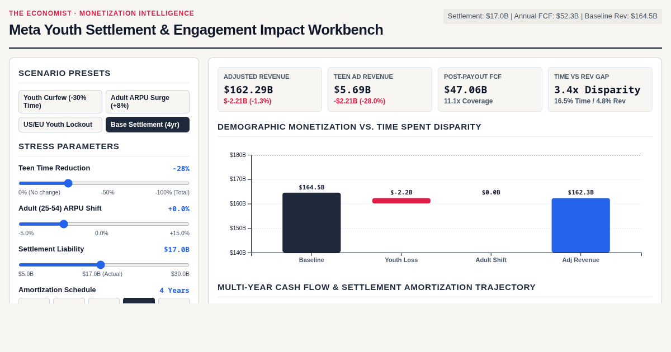Click the Multi-Year Cash Flow section heading
The width and height of the screenshot is (671, 352).
coord(376,287)
